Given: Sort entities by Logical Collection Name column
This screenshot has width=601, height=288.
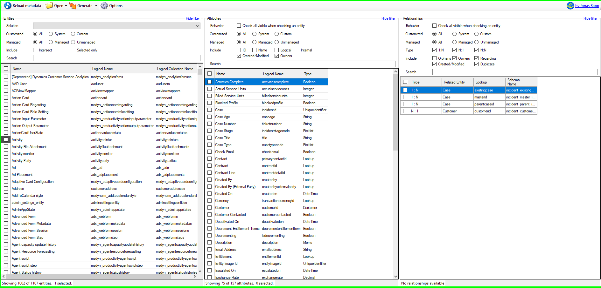Looking at the screenshot, I should (176, 69).
